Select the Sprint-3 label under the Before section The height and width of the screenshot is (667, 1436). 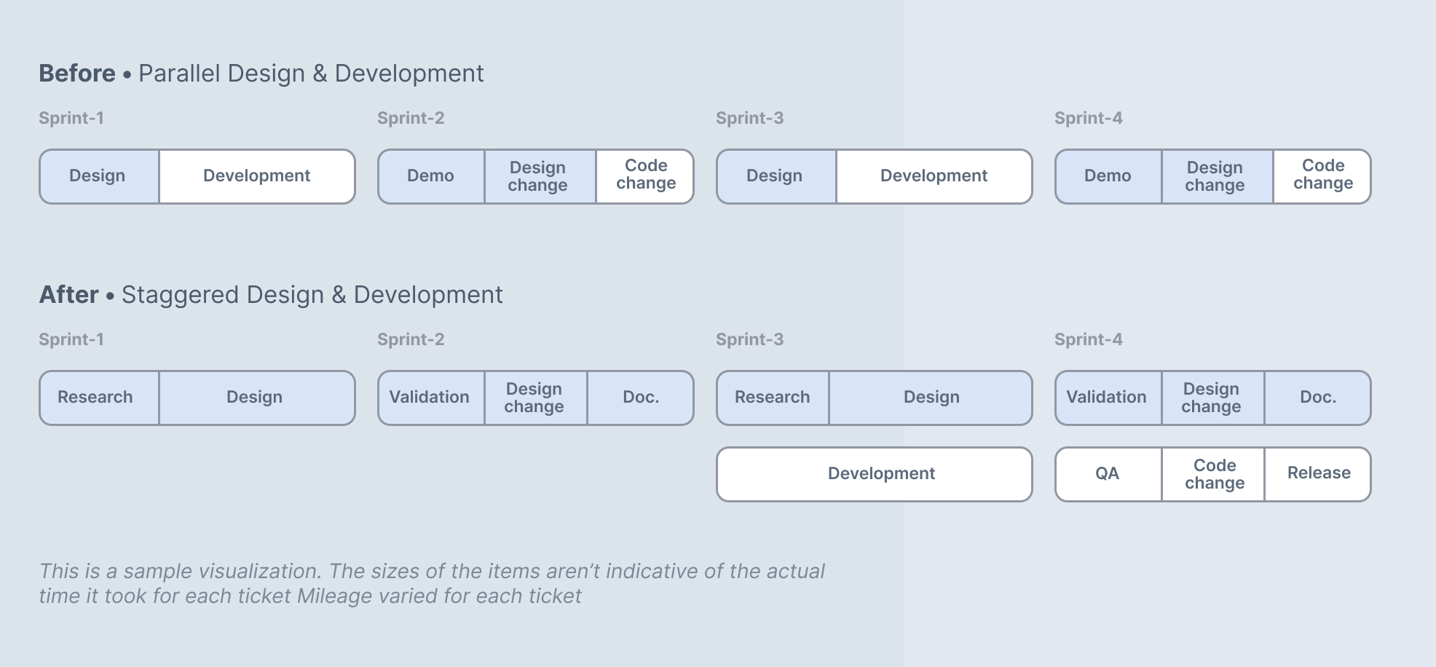point(750,118)
